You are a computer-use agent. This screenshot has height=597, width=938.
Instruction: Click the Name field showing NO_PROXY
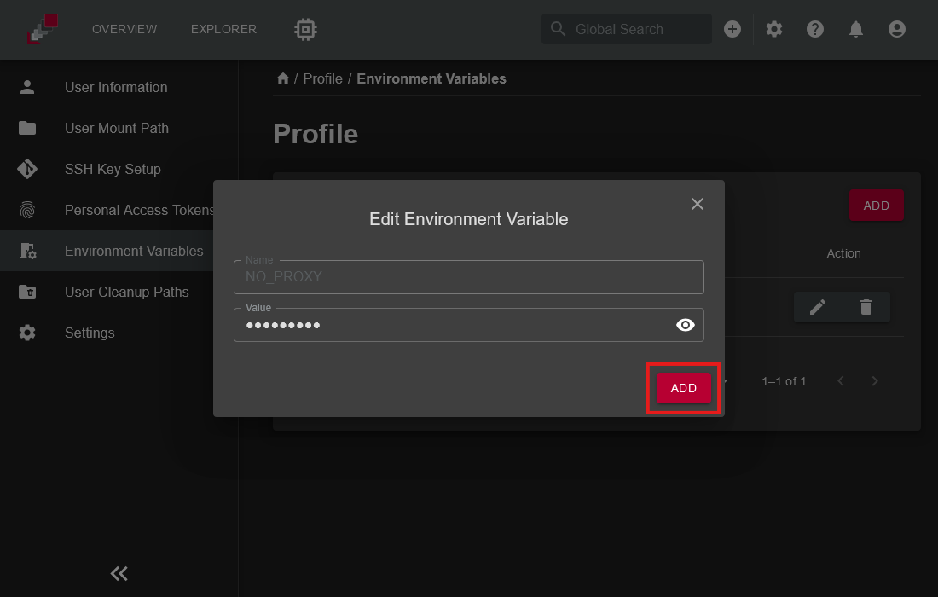pyautogui.click(x=468, y=277)
